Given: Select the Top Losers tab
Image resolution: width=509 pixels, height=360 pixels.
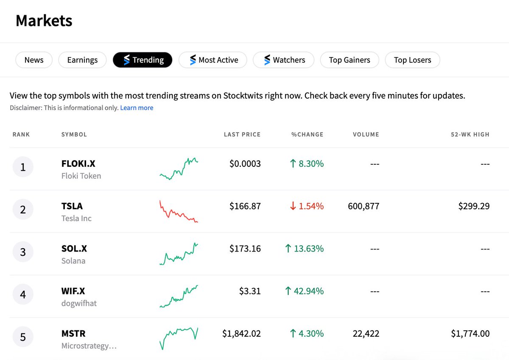Looking at the screenshot, I should 412,60.
